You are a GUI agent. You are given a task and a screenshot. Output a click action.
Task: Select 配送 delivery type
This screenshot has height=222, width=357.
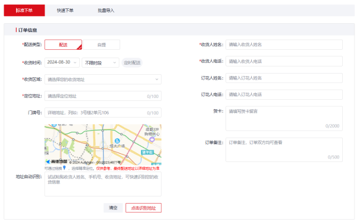tap(63, 45)
